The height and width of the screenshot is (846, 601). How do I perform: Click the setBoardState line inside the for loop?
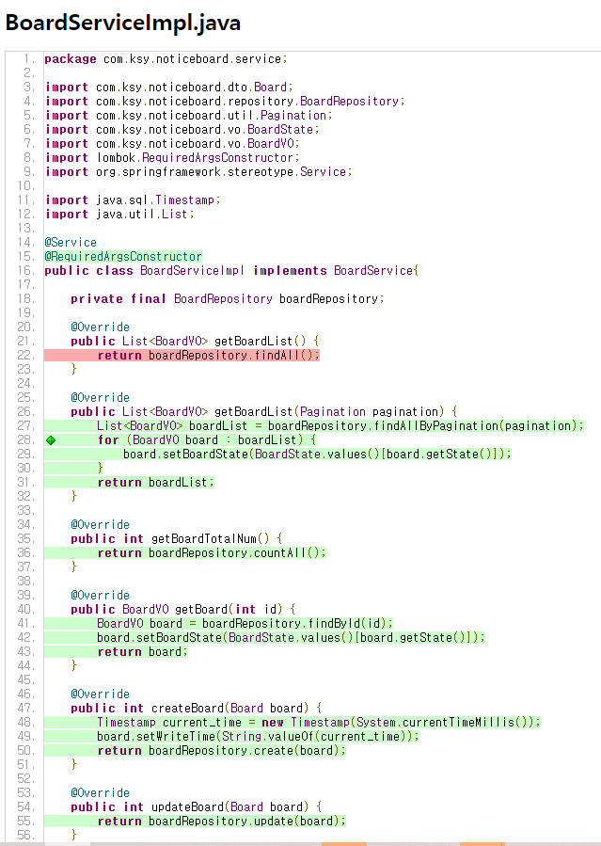(x=317, y=454)
